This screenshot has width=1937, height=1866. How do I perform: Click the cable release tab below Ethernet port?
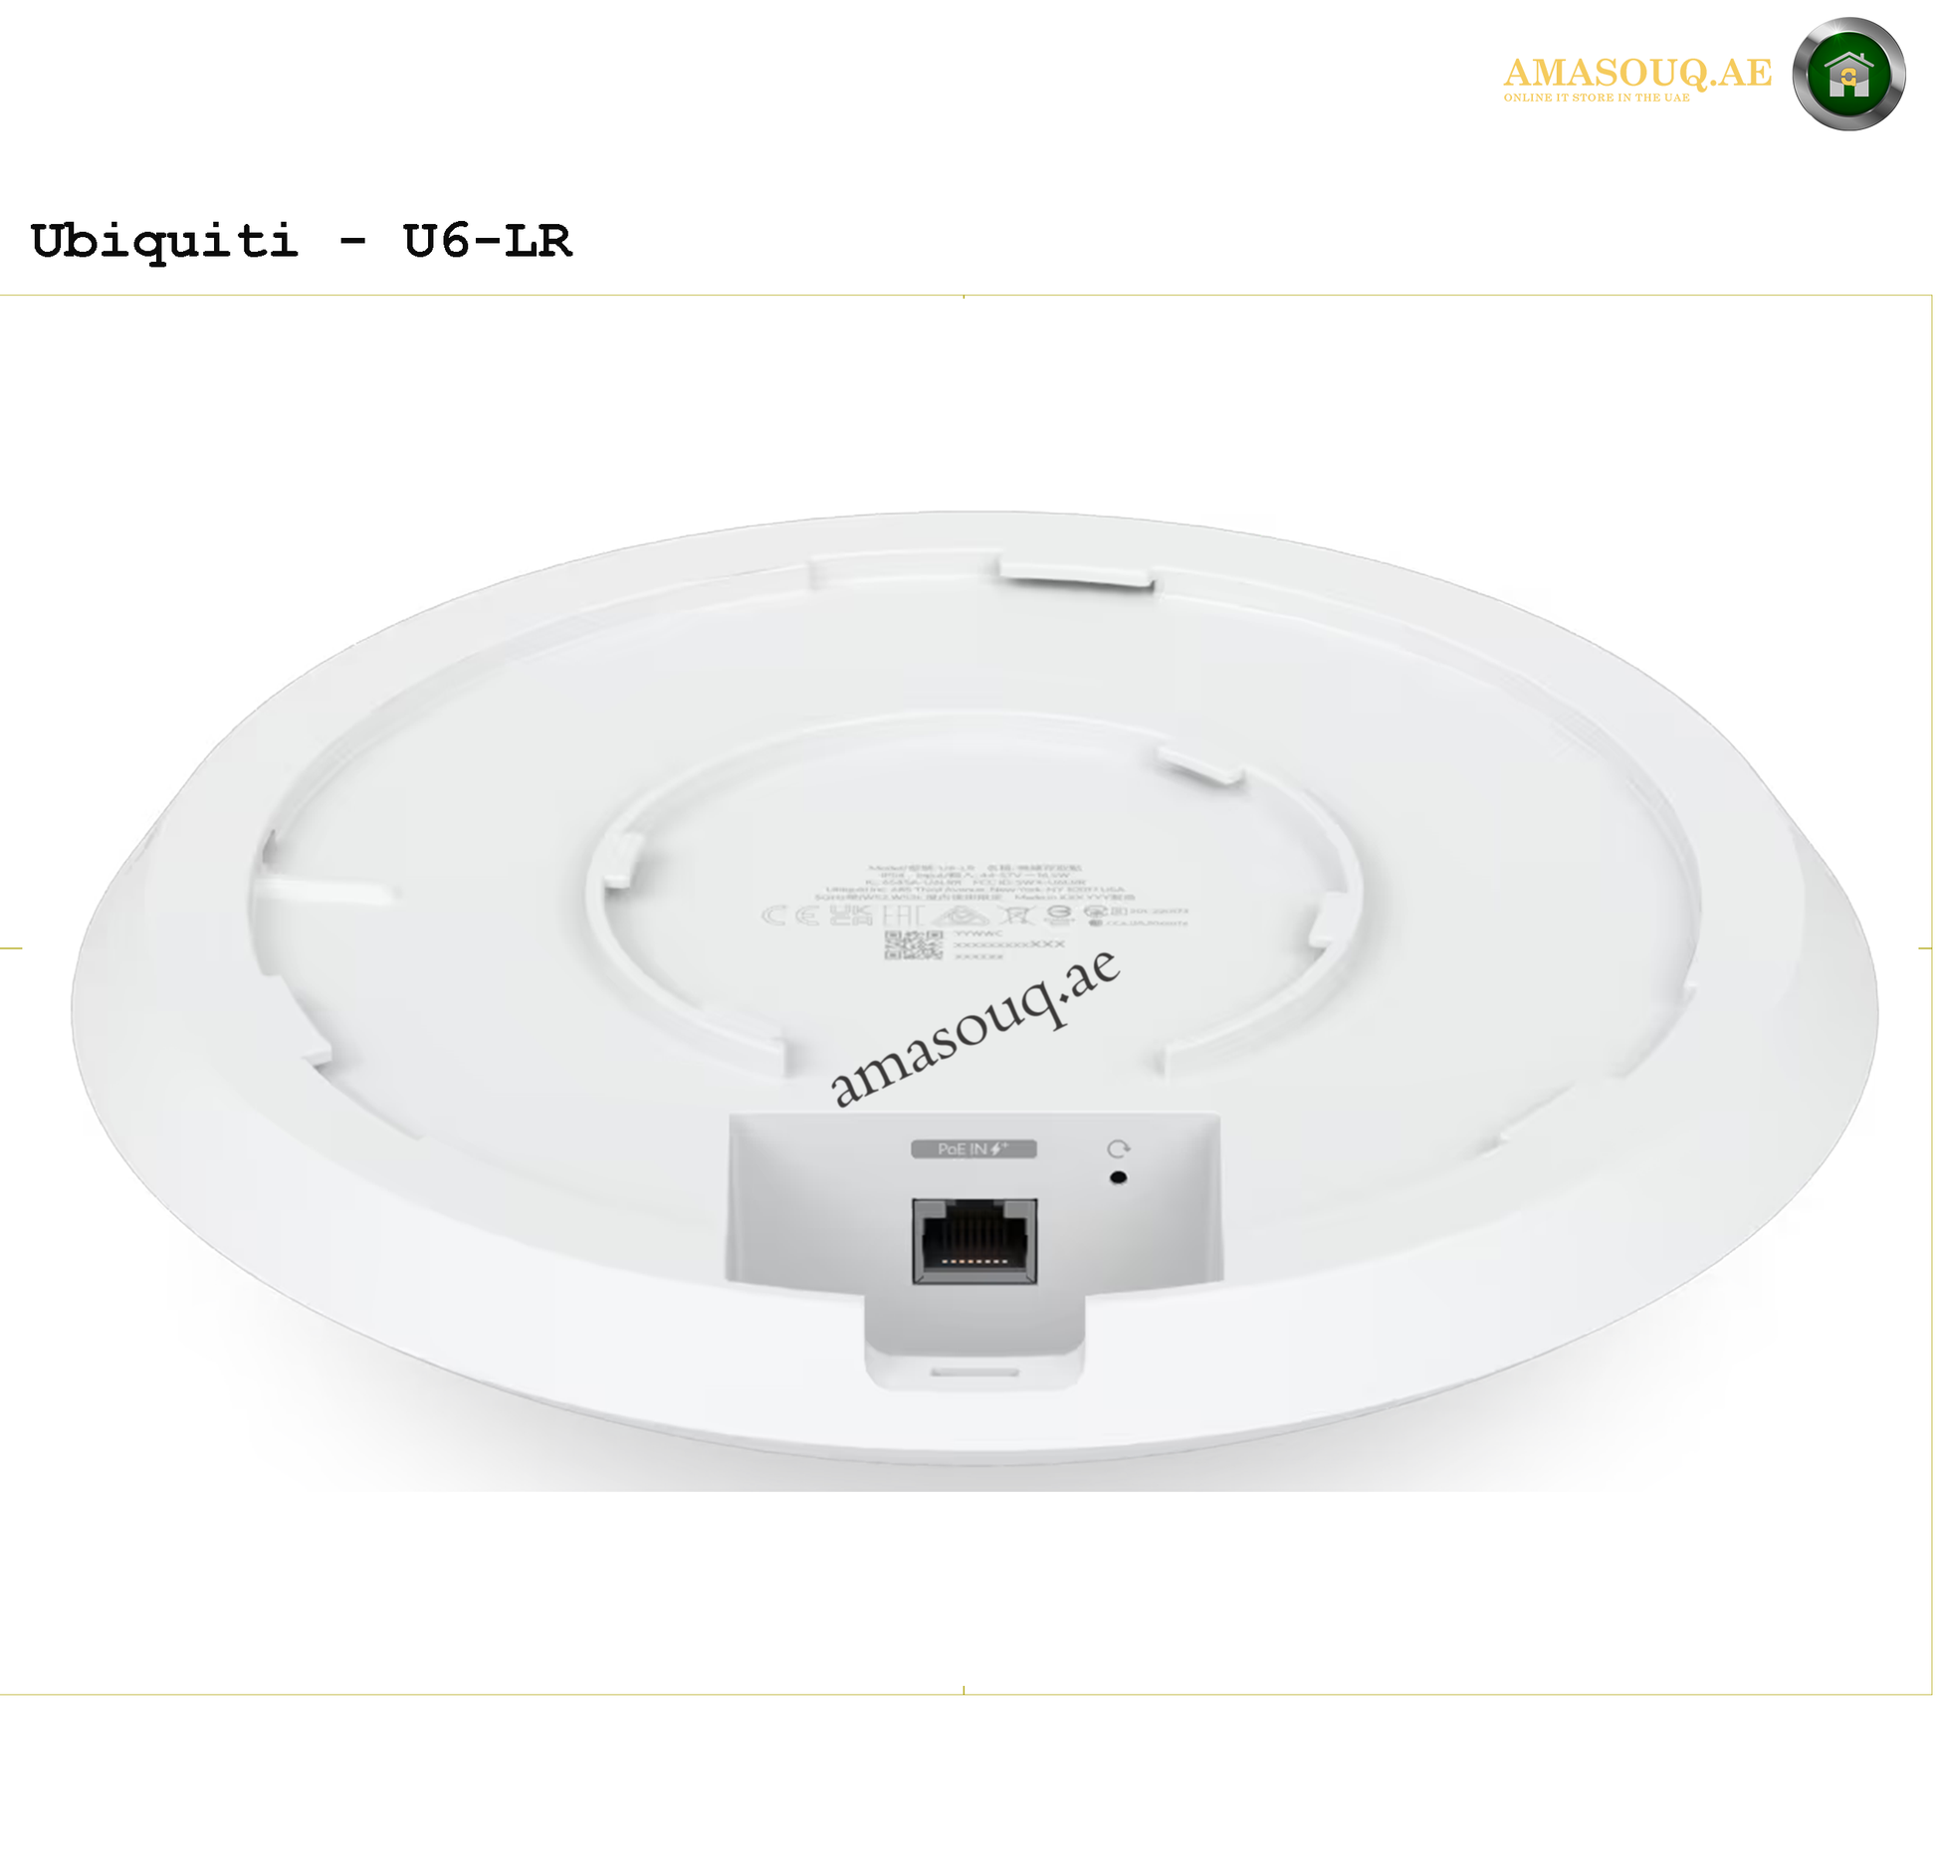[x=974, y=1371]
